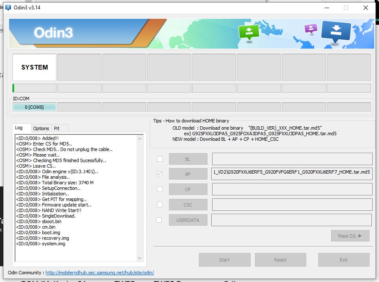Click the G925FXXU3DPA5 example filename tip line

(x=261, y=134)
